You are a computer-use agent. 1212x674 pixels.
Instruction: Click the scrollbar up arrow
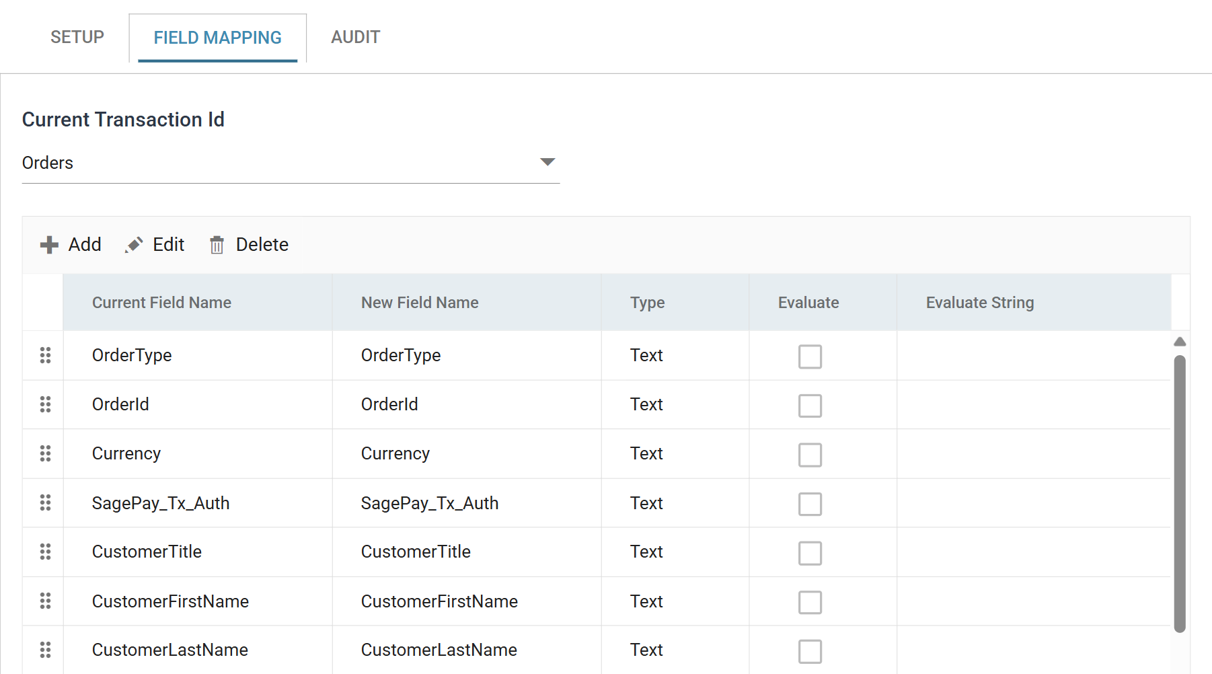(x=1180, y=342)
